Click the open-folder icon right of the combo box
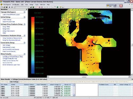 pos(31,7)
